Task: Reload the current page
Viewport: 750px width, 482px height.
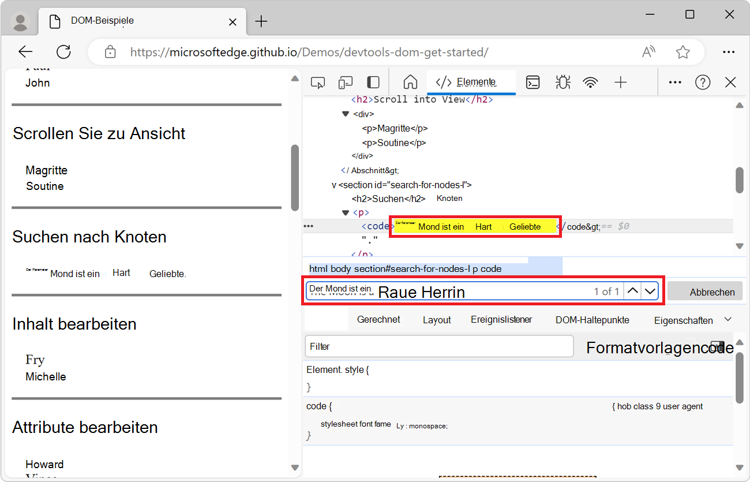Action: tap(63, 52)
